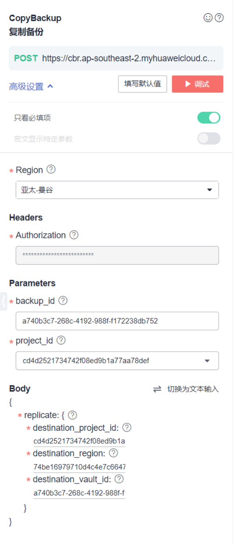Click the help icon next to destination_vault_id
This screenshot has height=544, width=236.
119,479
